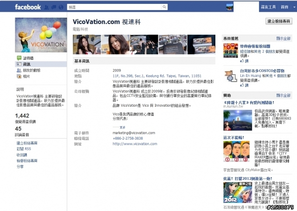The image size is (297, 211).
Task: Expand the description with the 'more' link
Action: point(123,128)
